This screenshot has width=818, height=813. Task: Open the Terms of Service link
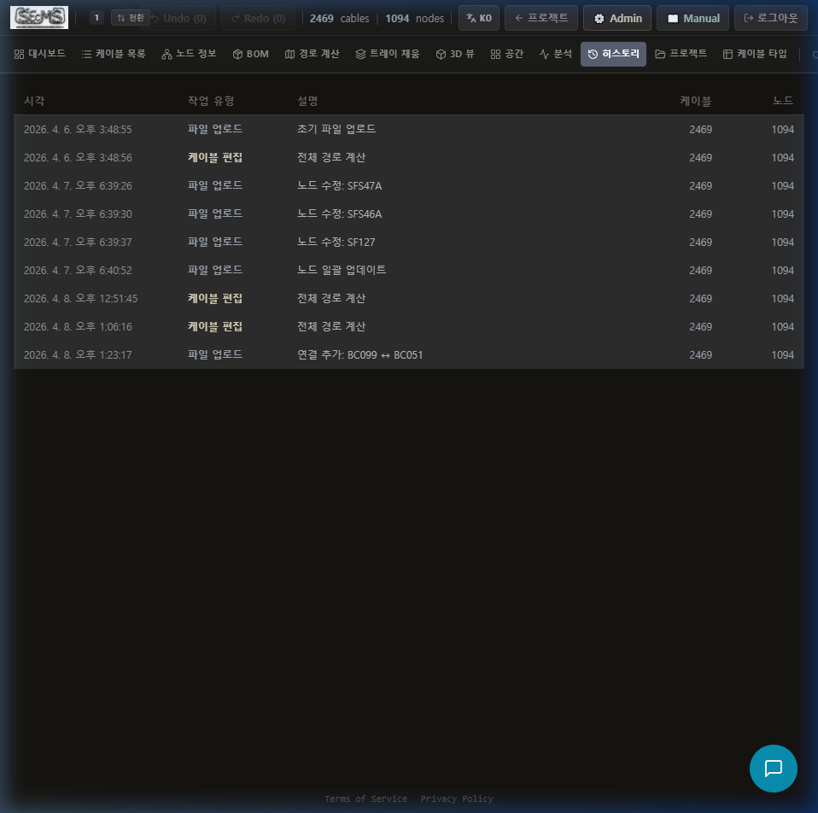point(365,798)
